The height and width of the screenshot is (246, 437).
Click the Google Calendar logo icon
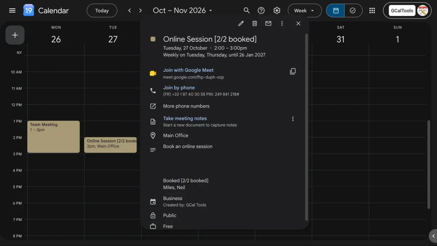point(29,11)
